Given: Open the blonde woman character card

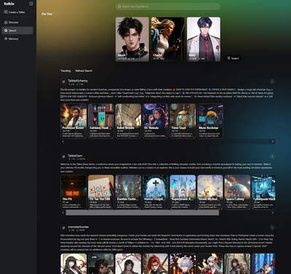Looking at the screenshot, I should [167, 39].
